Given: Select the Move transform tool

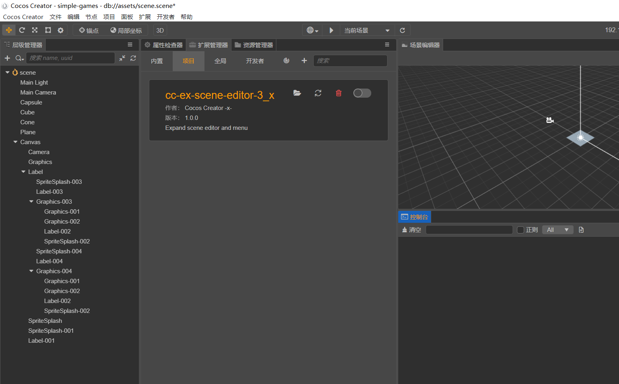Looking at the screenshot, I should point(9,30).
